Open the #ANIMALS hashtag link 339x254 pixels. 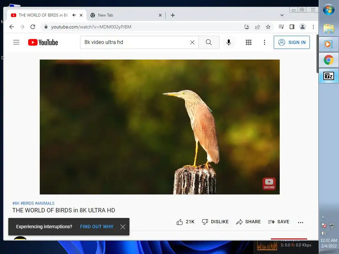tap(45, 203)
